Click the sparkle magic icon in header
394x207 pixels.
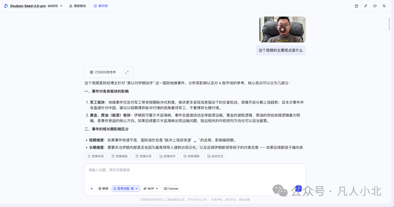[366, 6]
